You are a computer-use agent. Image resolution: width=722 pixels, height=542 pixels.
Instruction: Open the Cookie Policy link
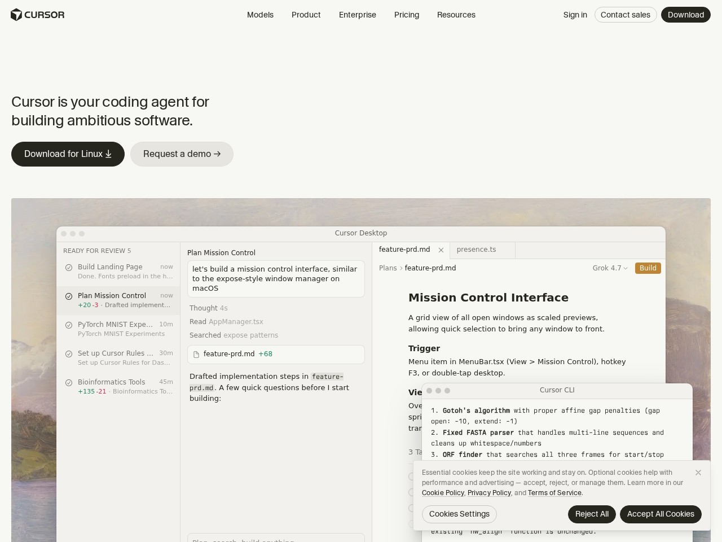(x=443, y=493)
